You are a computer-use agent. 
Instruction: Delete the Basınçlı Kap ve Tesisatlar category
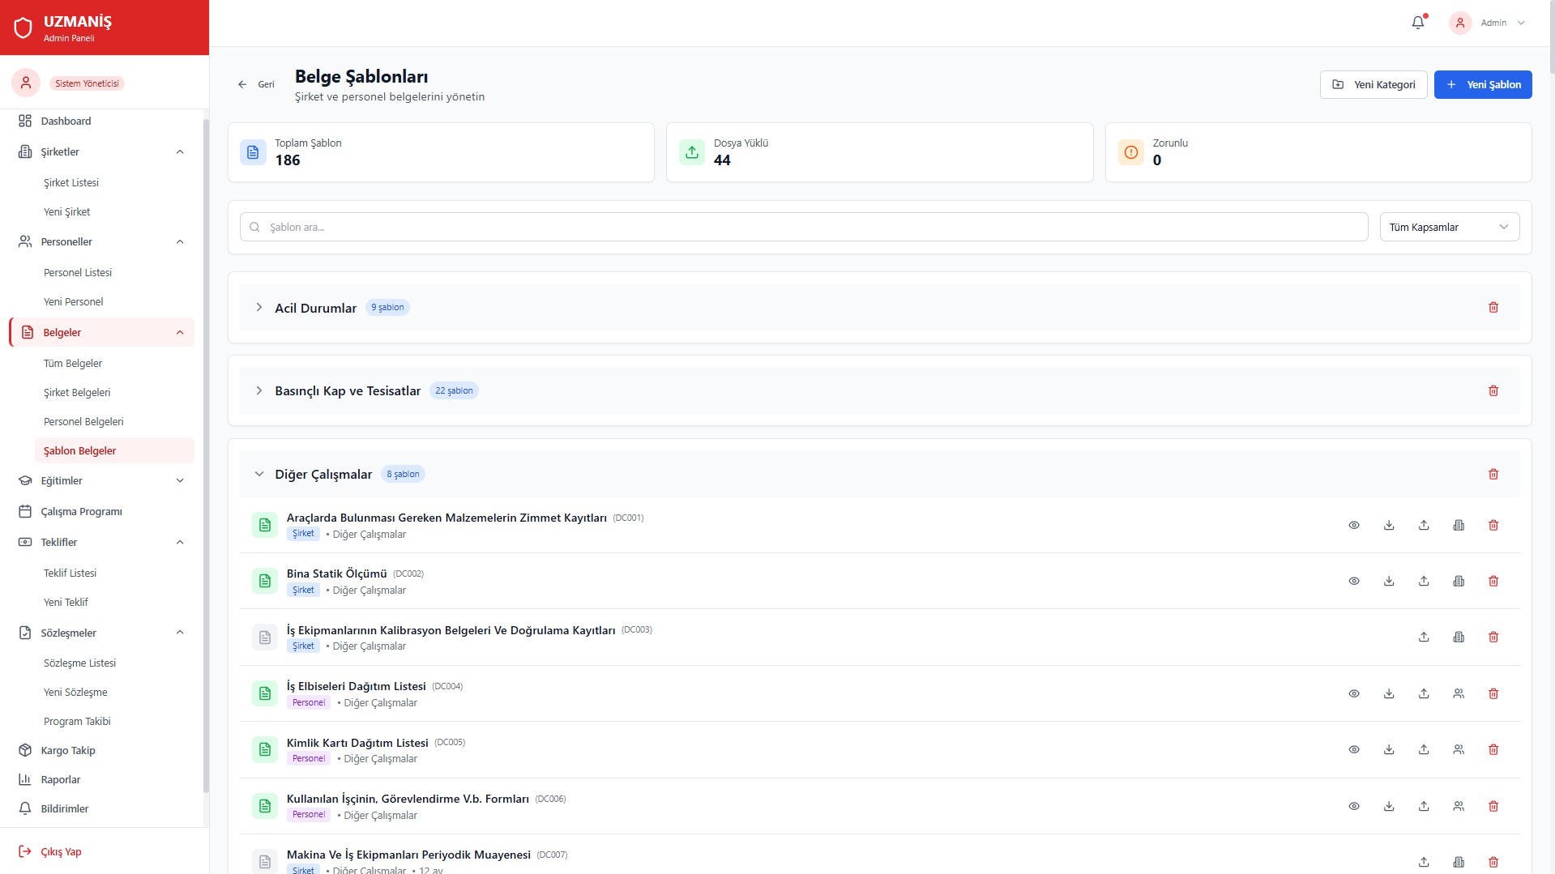1493,391
